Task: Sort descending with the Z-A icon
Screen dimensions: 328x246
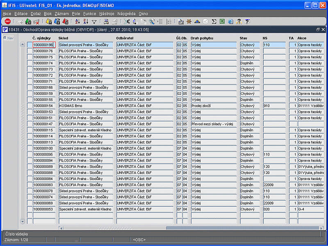Action: 86,21
